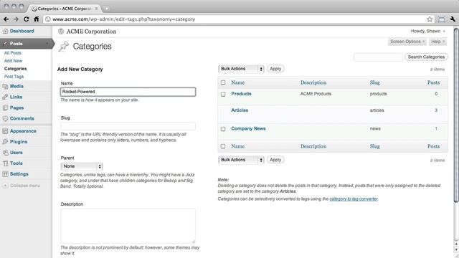Sort by Description column header
The height and width of the screenshot is (258, 459).
tap(313, 82)
